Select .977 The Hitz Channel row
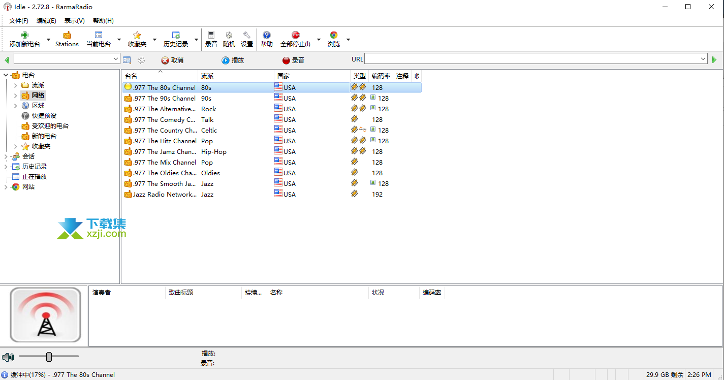The height and width of the screenshot is (380, 724). (x=271, y=141)
